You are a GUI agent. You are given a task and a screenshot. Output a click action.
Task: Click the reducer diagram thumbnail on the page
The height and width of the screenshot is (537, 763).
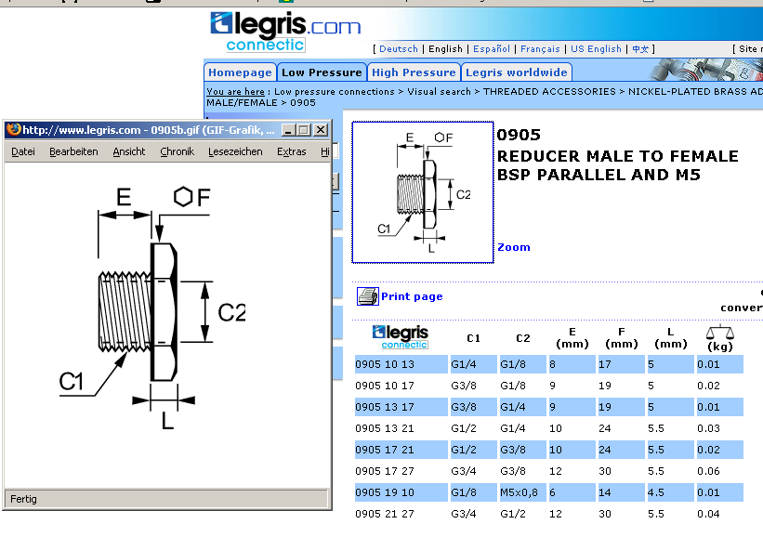423,192
